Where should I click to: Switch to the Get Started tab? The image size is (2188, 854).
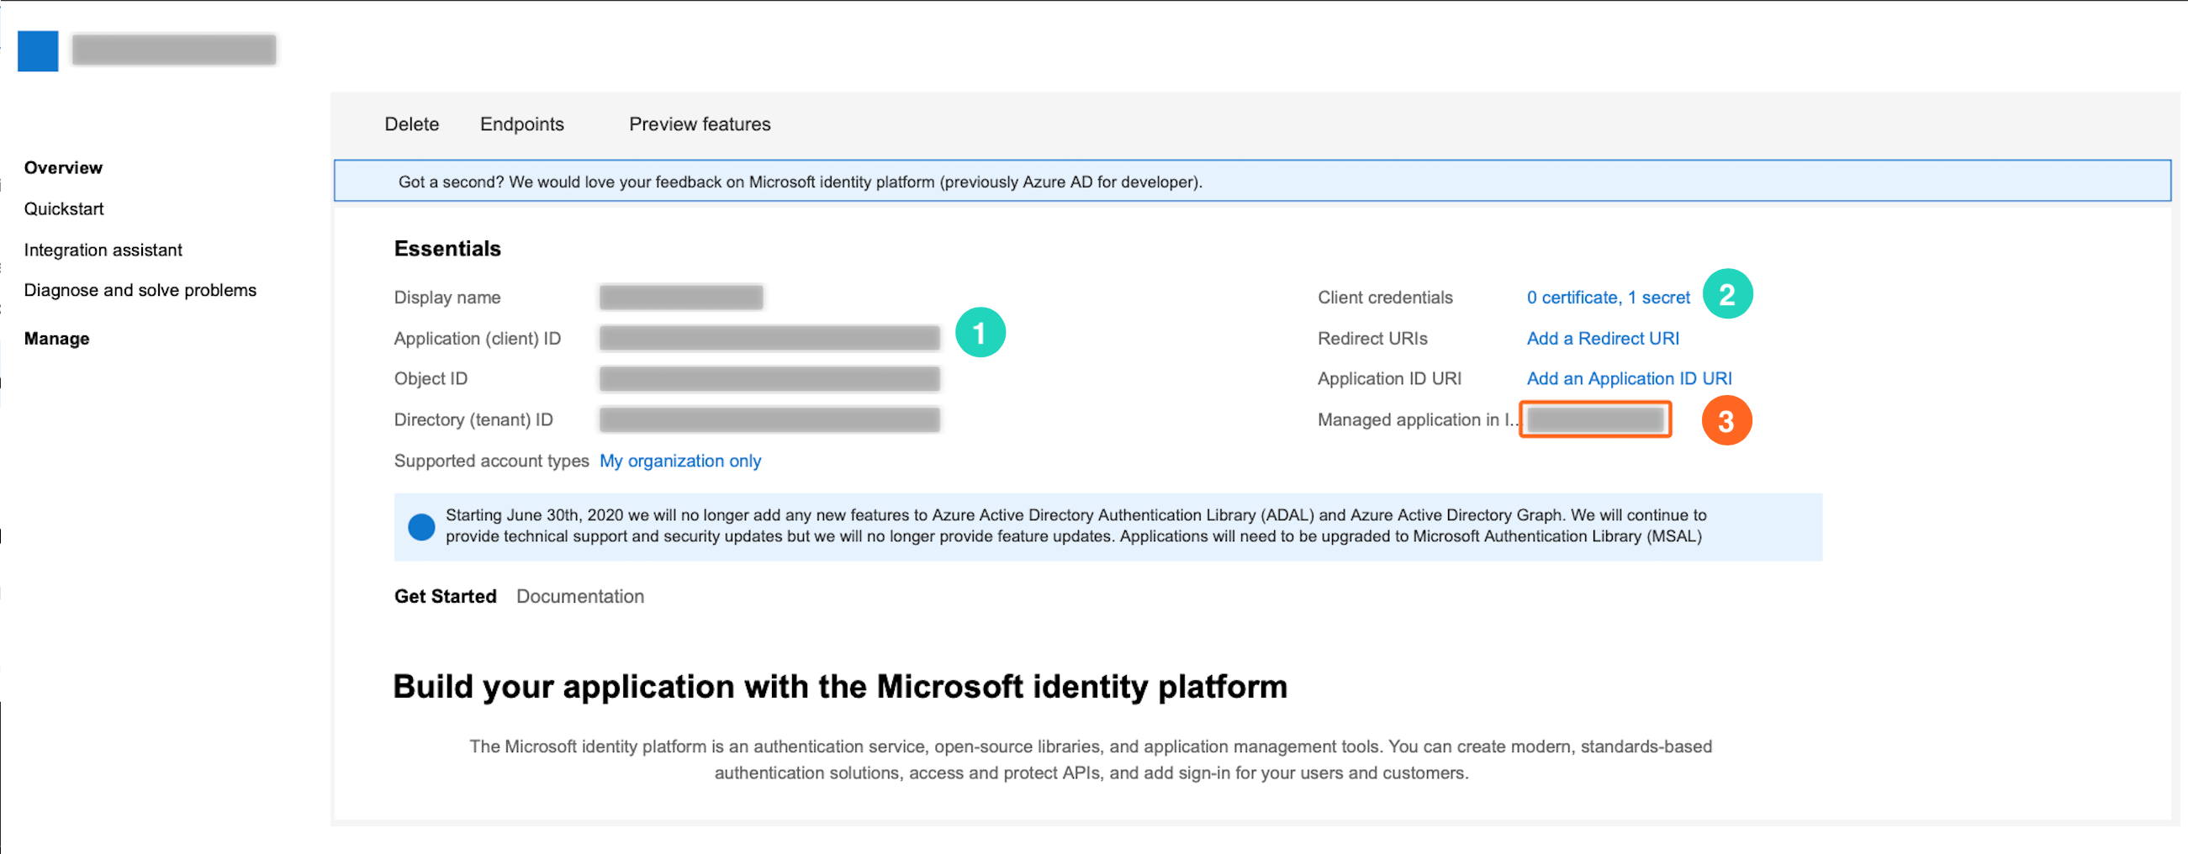click(445, 596)
